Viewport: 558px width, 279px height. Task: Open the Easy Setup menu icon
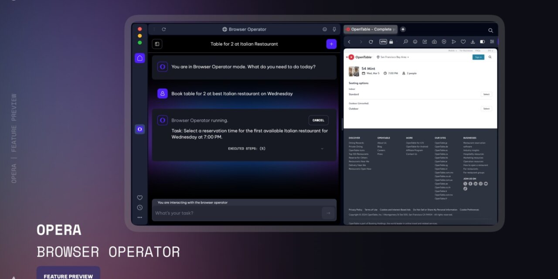492,42
